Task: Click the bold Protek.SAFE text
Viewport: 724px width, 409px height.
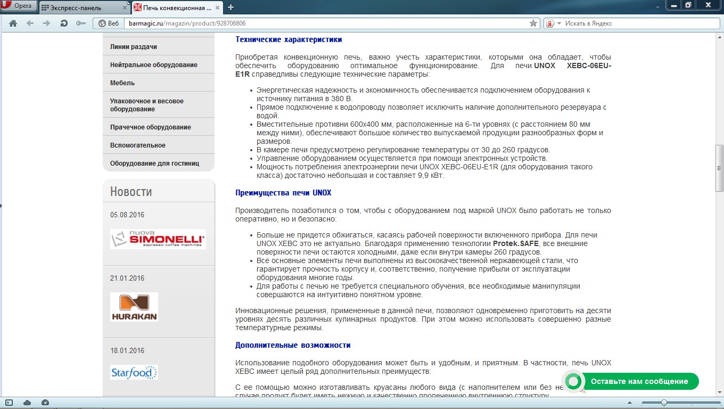Action: 517,243
